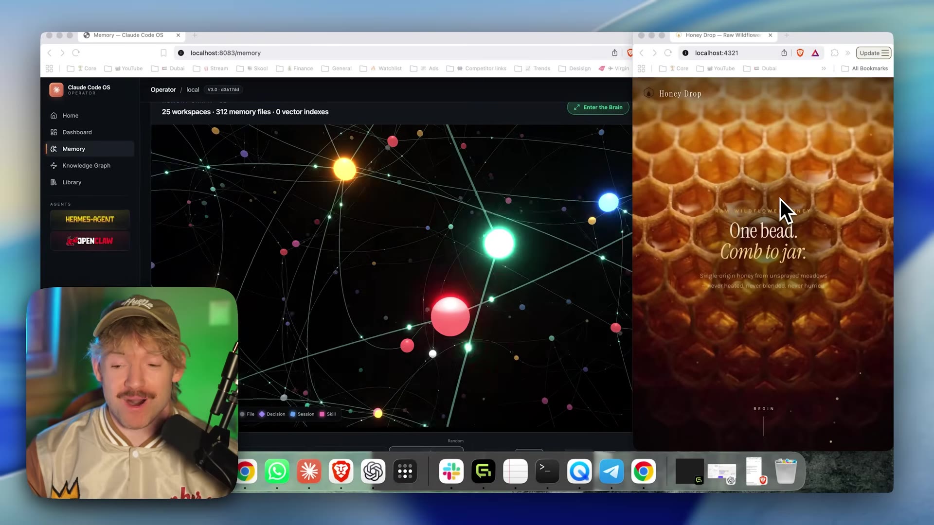Click the Honey Drop hexagon logo
Image resolution: width=934 pixels, height=525 pixels.
pos(648,93)
